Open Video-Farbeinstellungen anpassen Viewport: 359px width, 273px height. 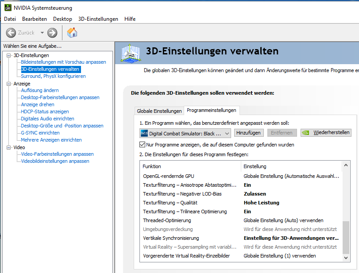point(57,154)
